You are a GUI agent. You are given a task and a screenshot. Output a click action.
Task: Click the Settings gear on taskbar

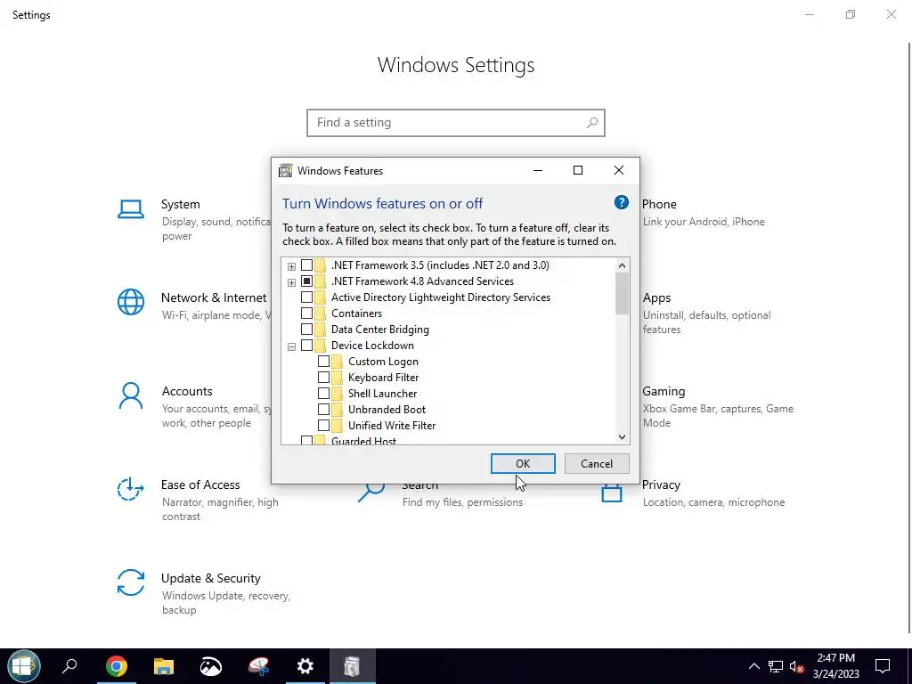pos(305,666)
